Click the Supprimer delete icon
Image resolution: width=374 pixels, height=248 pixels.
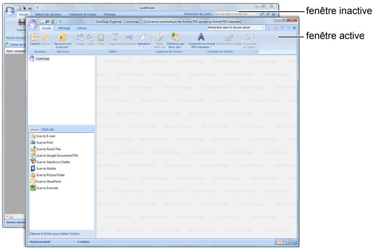(115, 37)
